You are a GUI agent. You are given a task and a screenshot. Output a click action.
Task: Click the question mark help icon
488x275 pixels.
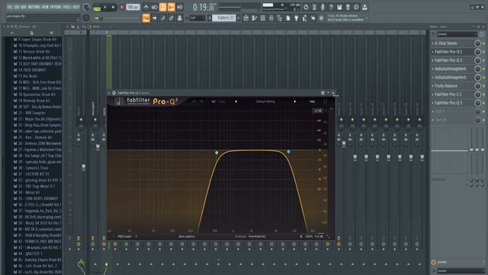(331, 7)
